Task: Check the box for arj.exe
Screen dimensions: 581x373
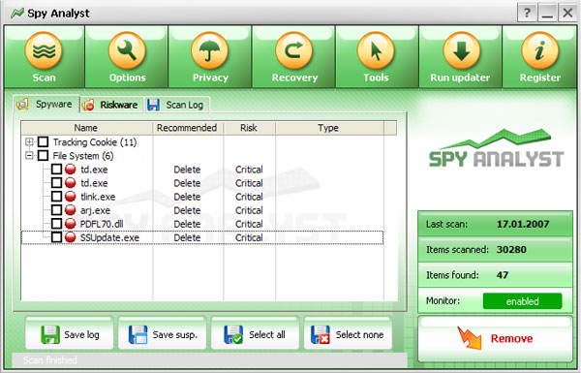Action: tap(56, 210)
